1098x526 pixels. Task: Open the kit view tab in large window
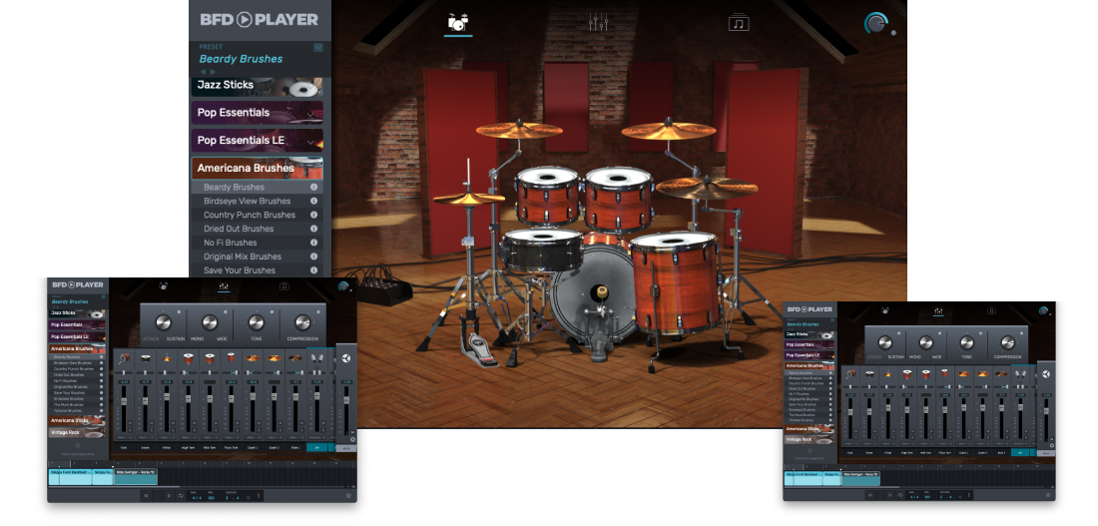coord(458,23)
